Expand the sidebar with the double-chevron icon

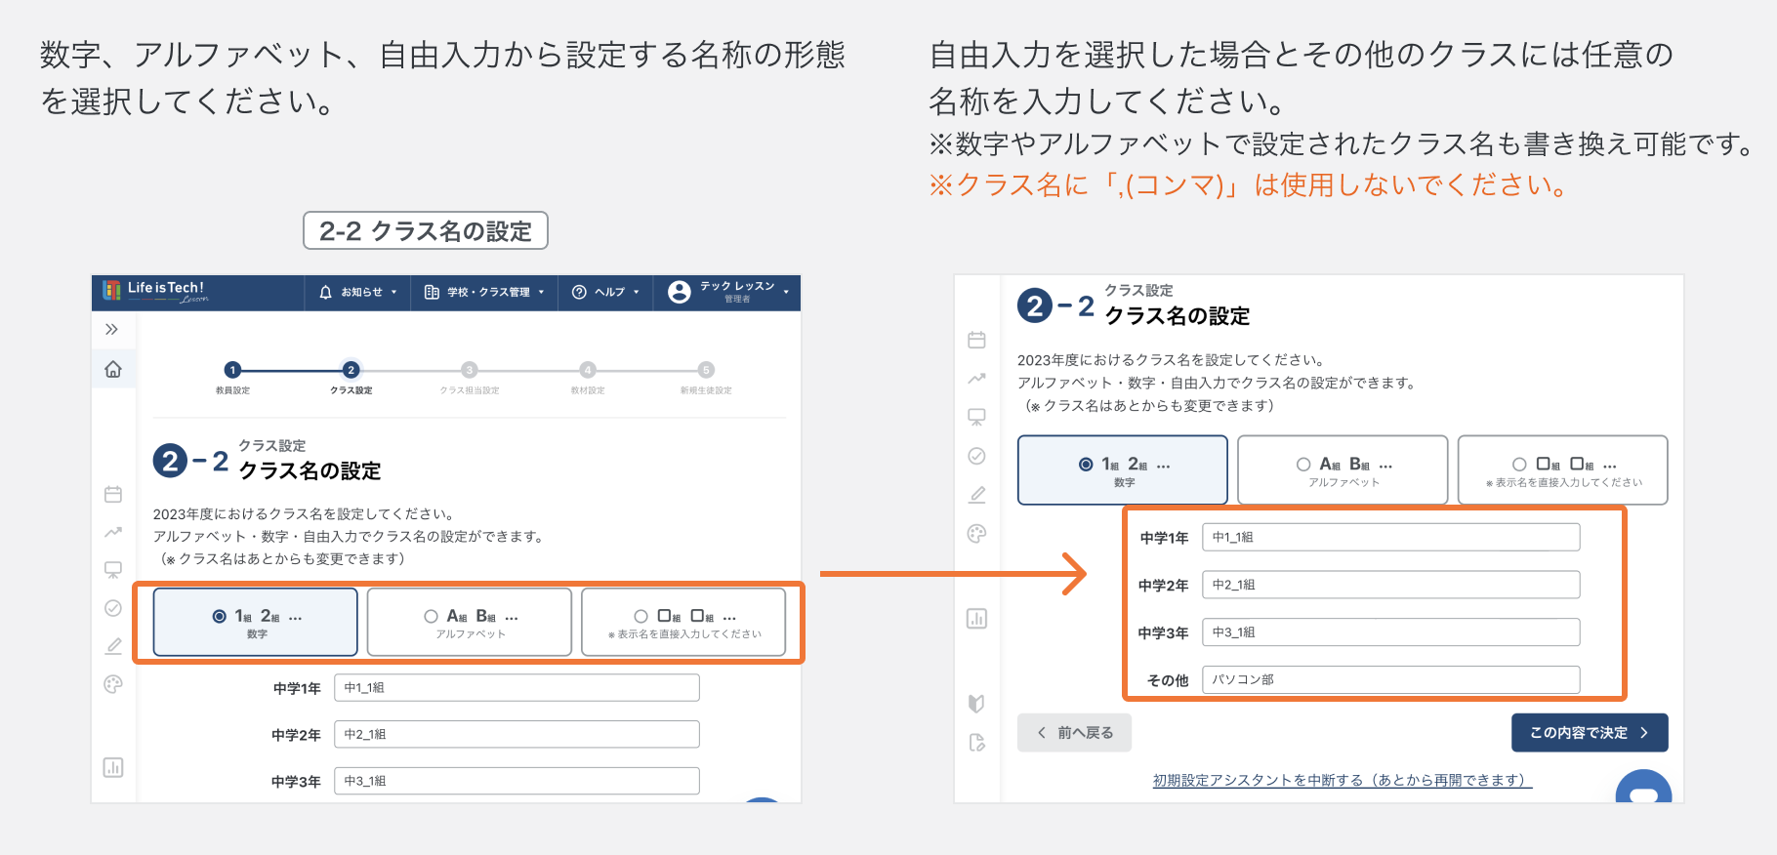112,329
